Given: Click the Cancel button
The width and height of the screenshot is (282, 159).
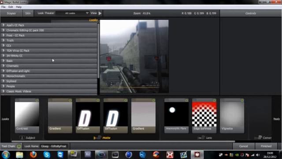Looking at the screenshot, I should click(x=244, y=146).
